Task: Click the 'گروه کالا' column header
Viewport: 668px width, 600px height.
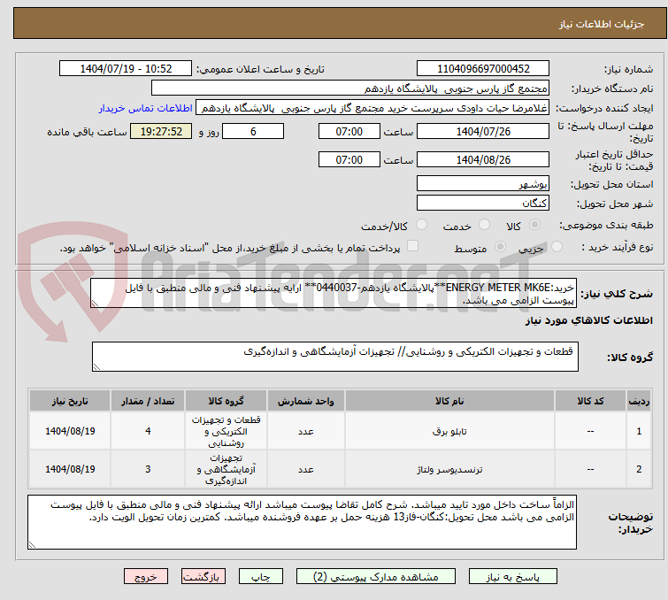Action: point(226,401)
